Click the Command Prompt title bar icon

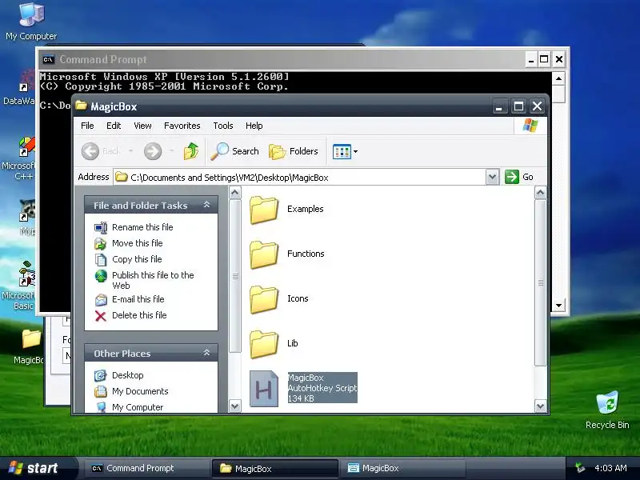coord(48,59)
